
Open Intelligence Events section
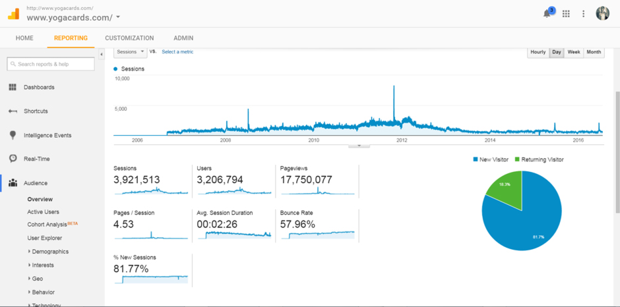(x=47, y=135)
